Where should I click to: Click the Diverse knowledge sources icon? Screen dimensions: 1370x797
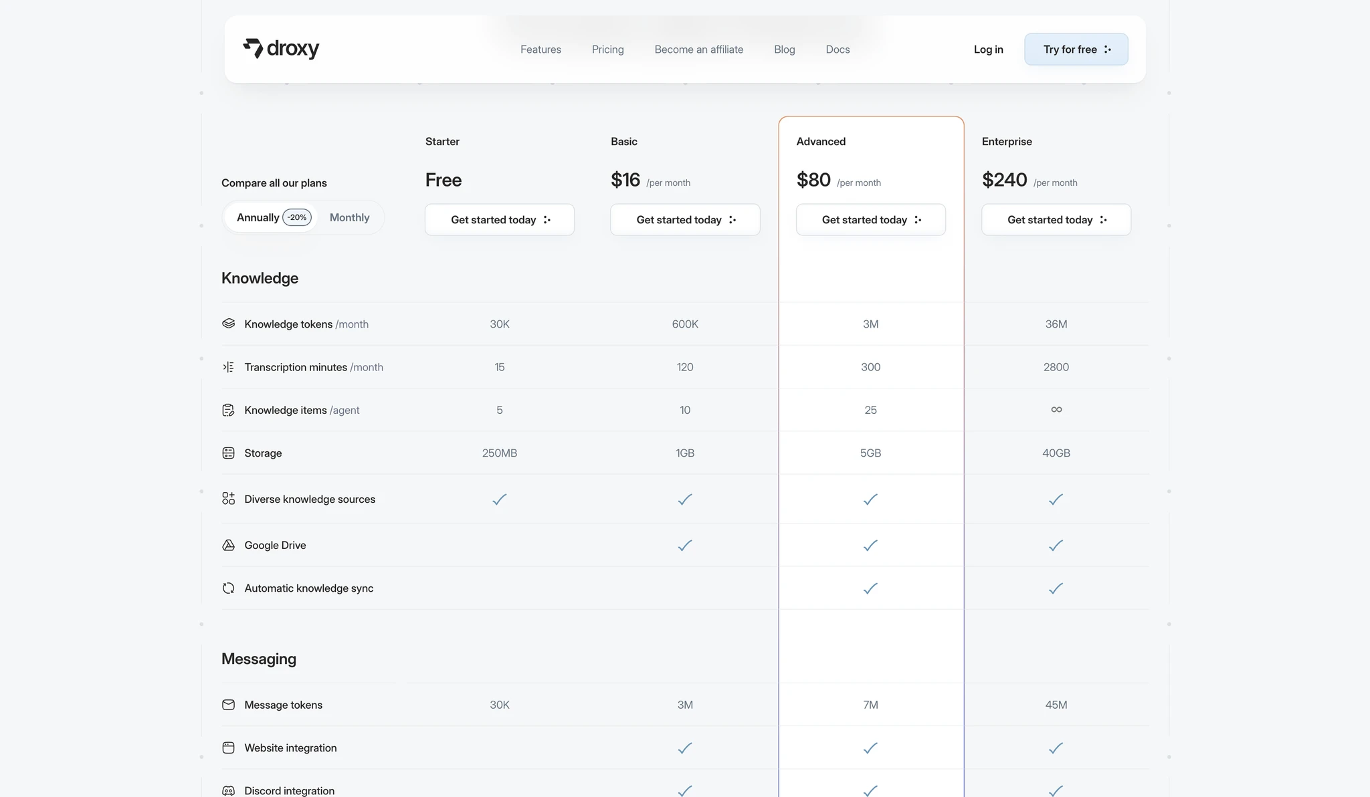(x=228, y=499)
